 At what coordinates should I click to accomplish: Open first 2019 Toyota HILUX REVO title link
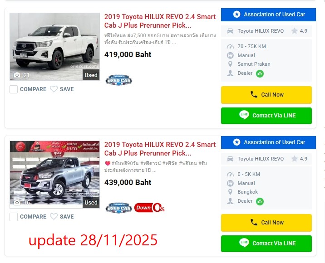(x=160, y=21)
